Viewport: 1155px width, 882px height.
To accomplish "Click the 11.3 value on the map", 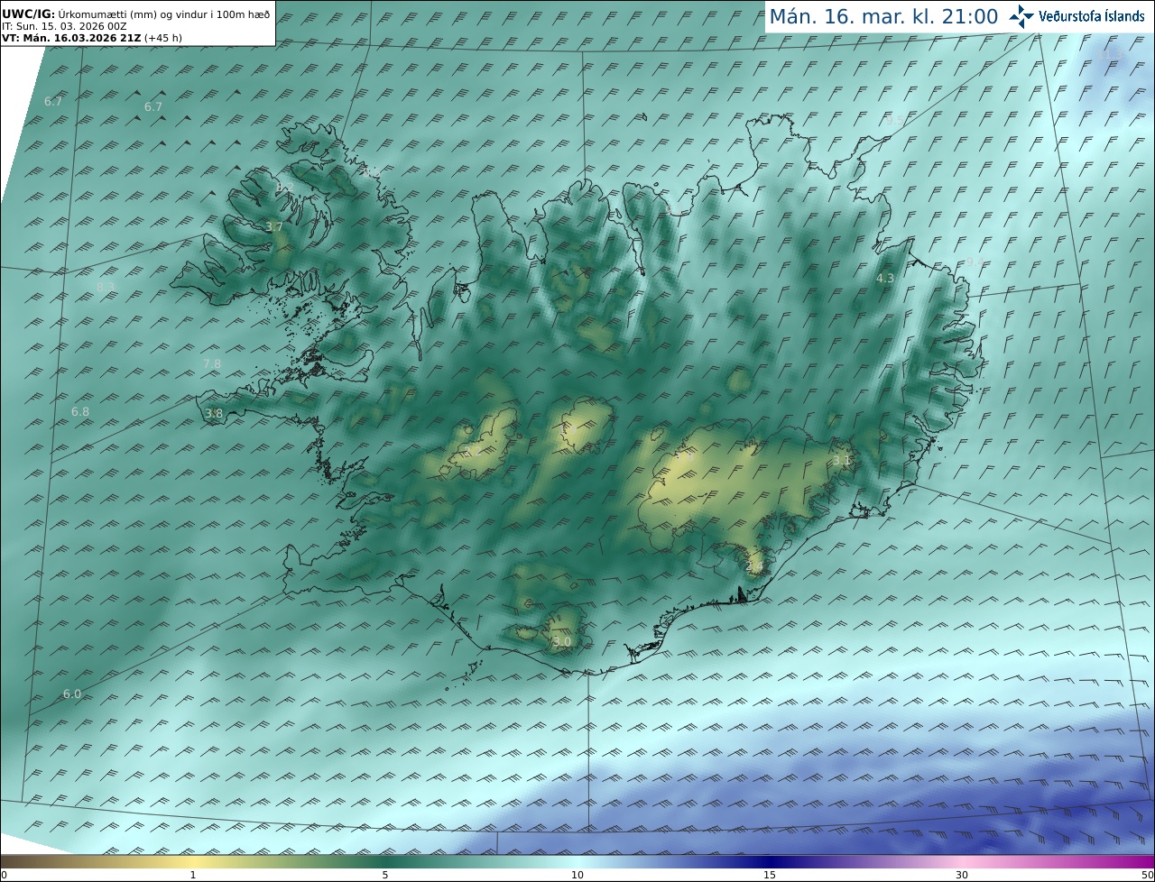I will pyautogui.click(x=1112, y=54).
